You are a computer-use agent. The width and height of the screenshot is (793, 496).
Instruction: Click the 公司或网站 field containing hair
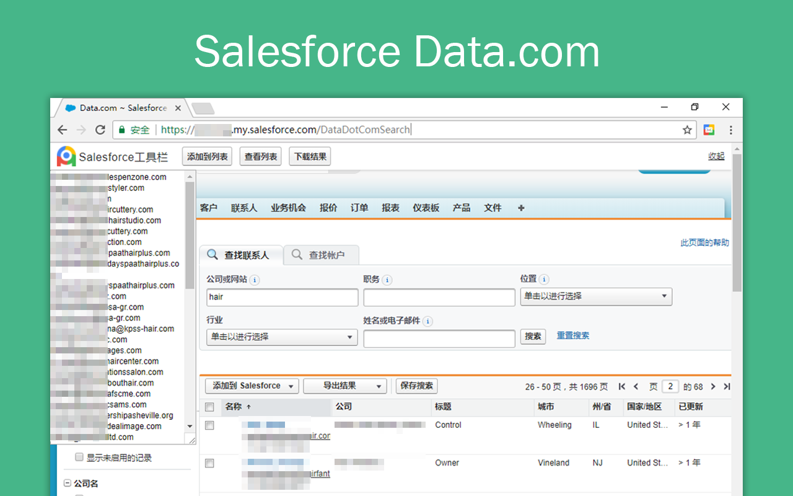283,297
